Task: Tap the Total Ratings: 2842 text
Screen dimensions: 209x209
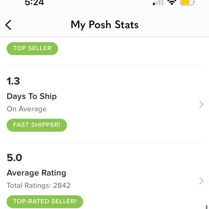Action: pyautogui.click(x=39, y=186)
